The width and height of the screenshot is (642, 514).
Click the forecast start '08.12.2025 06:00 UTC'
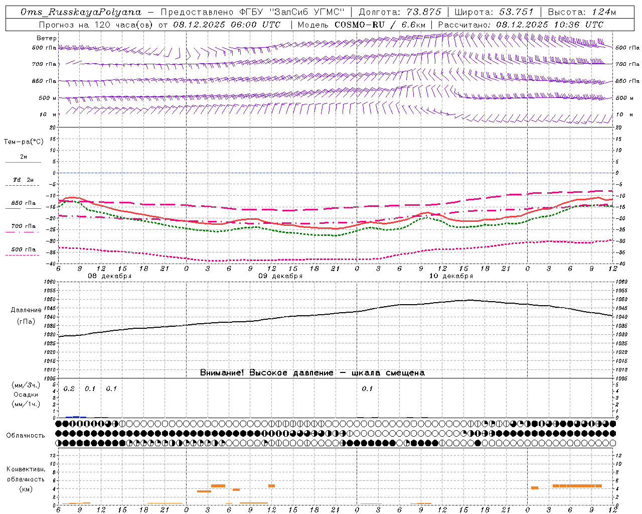point(227,25)
